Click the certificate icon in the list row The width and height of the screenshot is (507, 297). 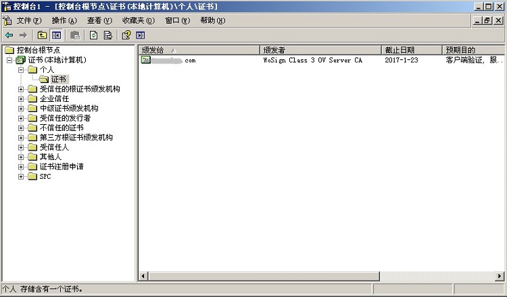(x=145, y=60)
